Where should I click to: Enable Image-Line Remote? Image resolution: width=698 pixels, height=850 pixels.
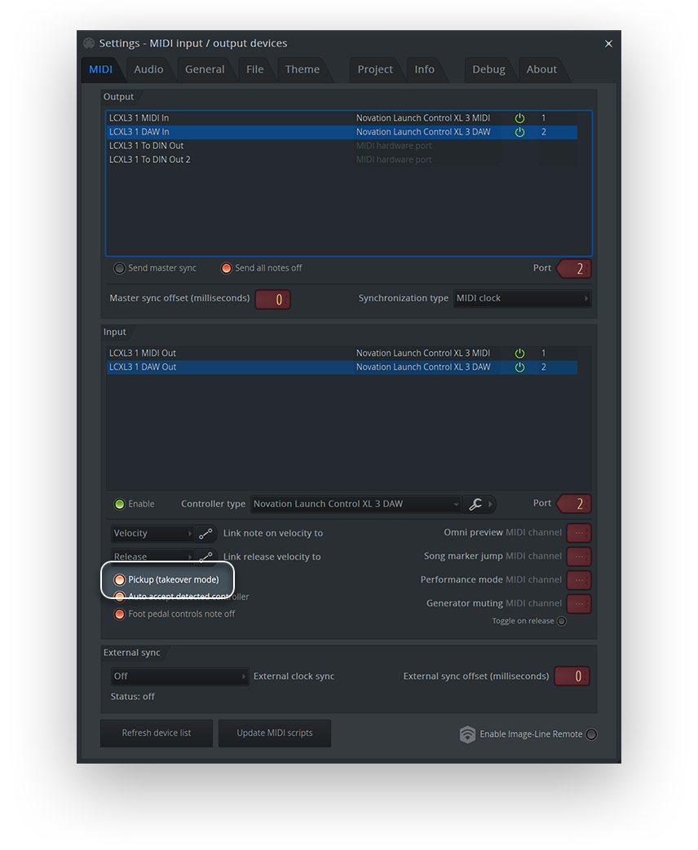point(592,734)
